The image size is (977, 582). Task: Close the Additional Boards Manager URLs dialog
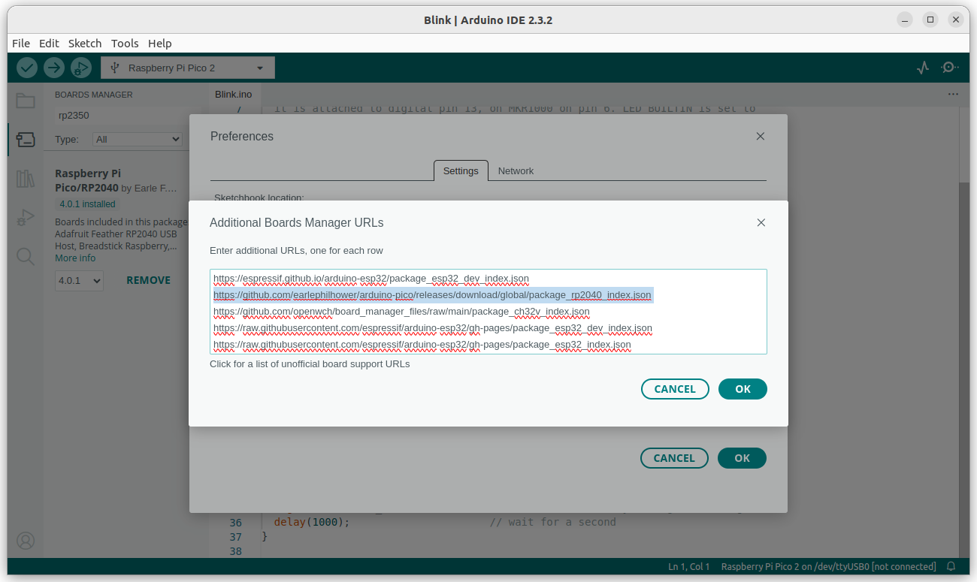[761, 223]
